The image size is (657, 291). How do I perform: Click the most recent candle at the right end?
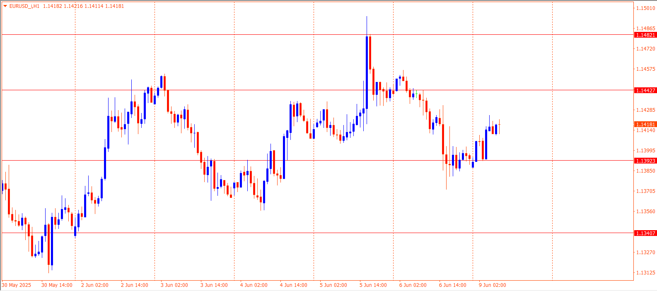pyautogui.click(x=499, y=125)
